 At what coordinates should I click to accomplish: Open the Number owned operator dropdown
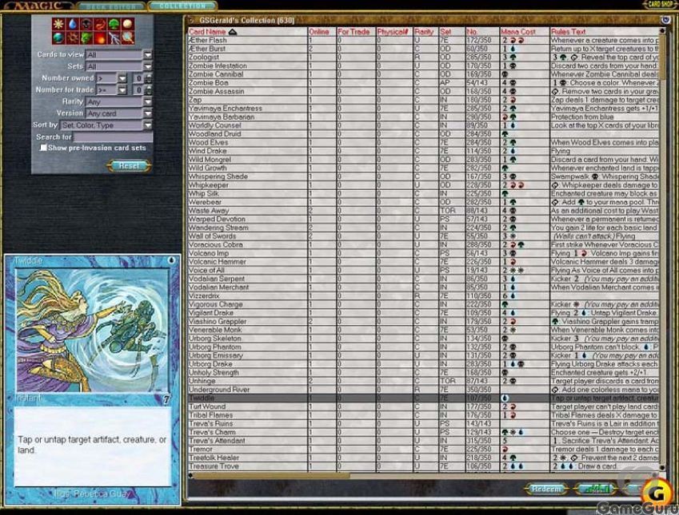click(122, 78)
